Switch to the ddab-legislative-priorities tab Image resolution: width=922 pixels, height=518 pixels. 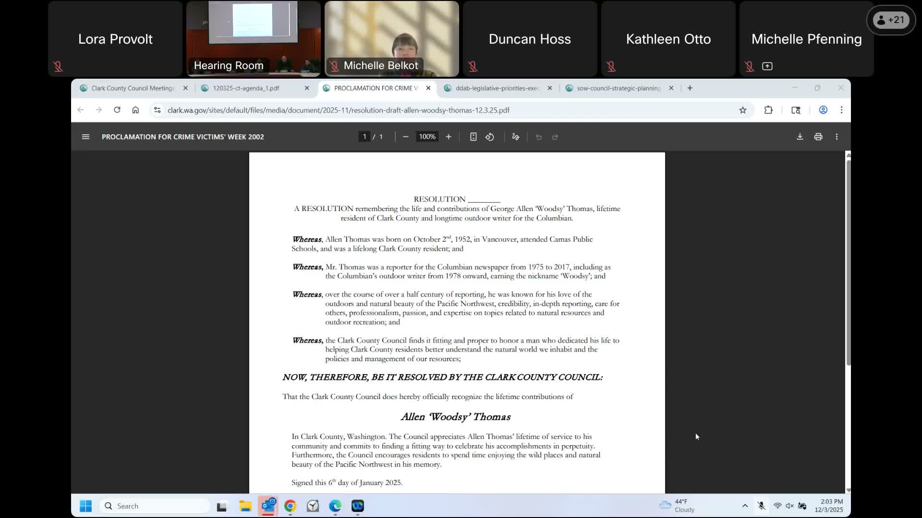(497, 88)
